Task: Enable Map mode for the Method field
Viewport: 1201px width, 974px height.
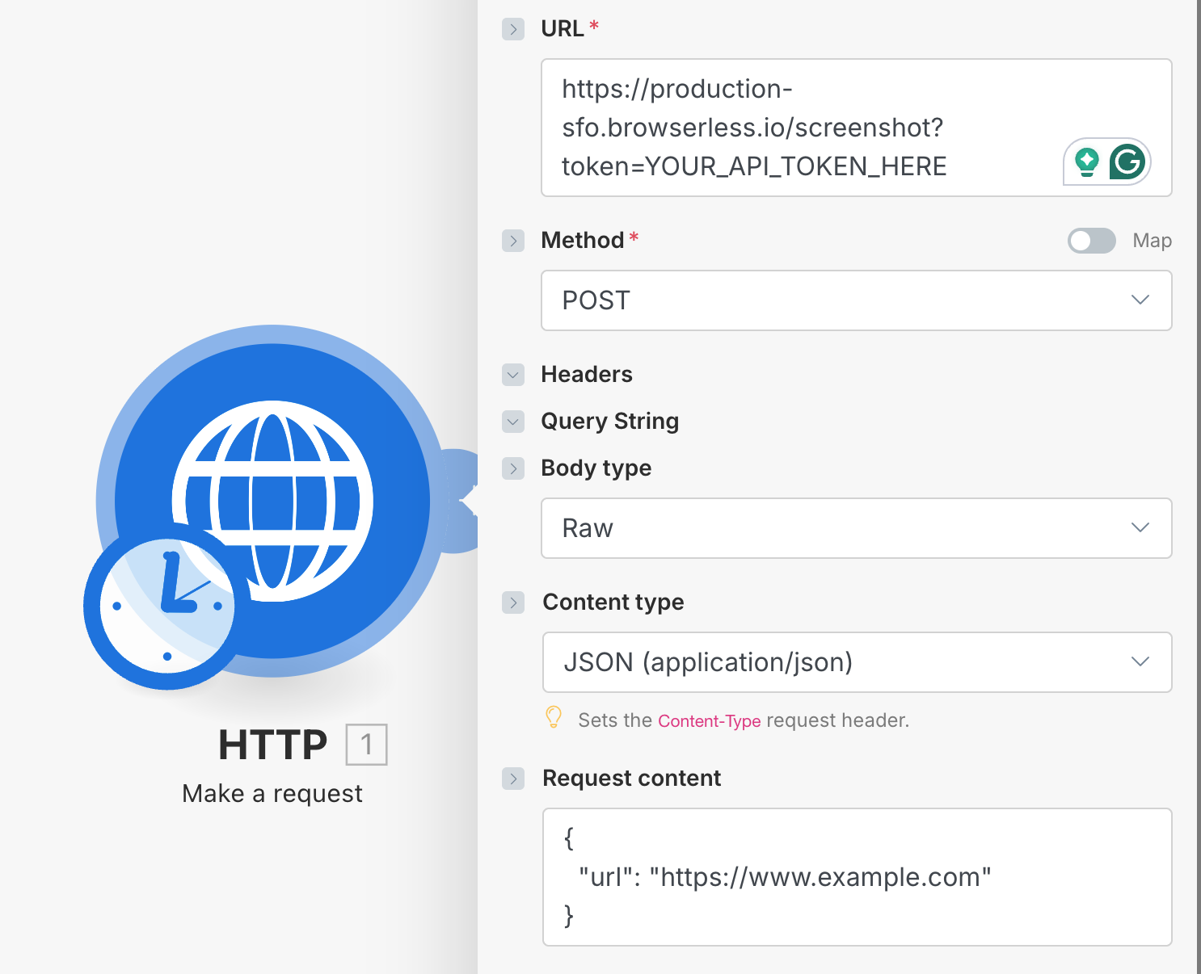Action: 1091,241
